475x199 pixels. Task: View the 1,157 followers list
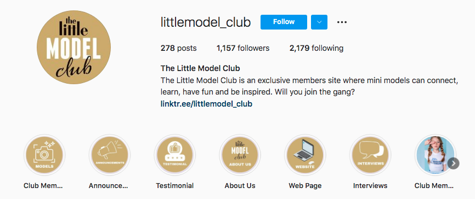pos(243,48)
